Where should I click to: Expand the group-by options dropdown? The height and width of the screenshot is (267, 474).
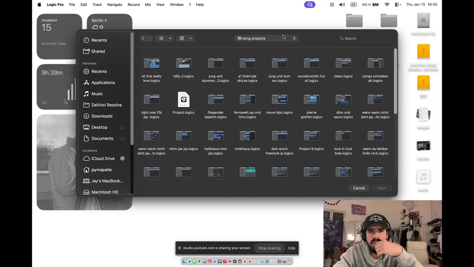tap(186, 38)
